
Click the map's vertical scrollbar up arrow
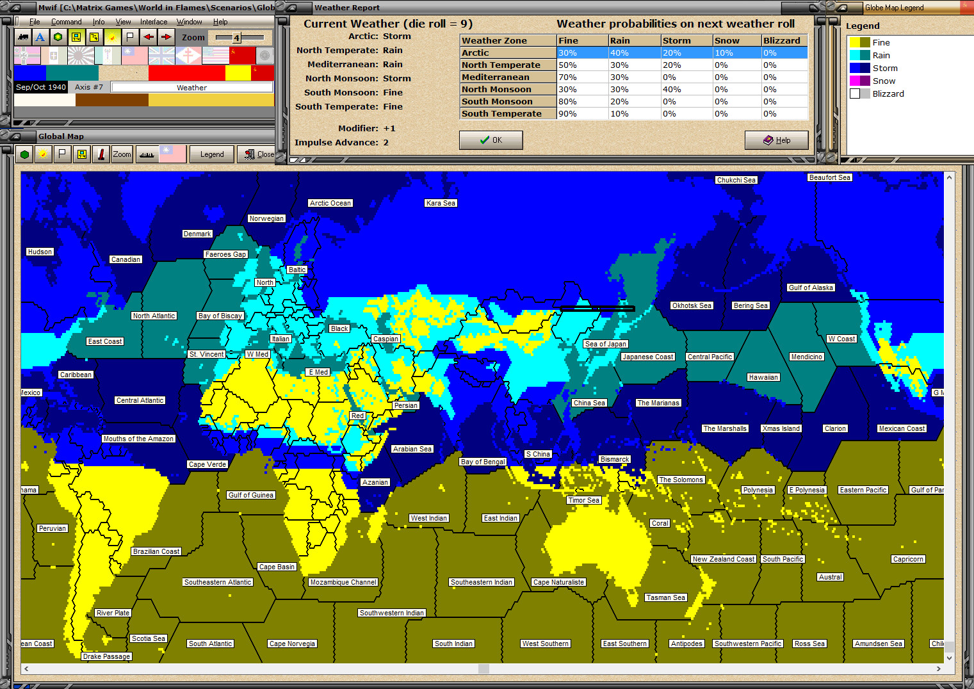(x=950, y=177)
